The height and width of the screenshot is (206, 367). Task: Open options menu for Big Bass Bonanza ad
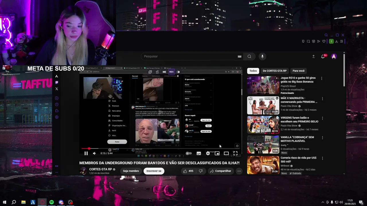(322, 78)
